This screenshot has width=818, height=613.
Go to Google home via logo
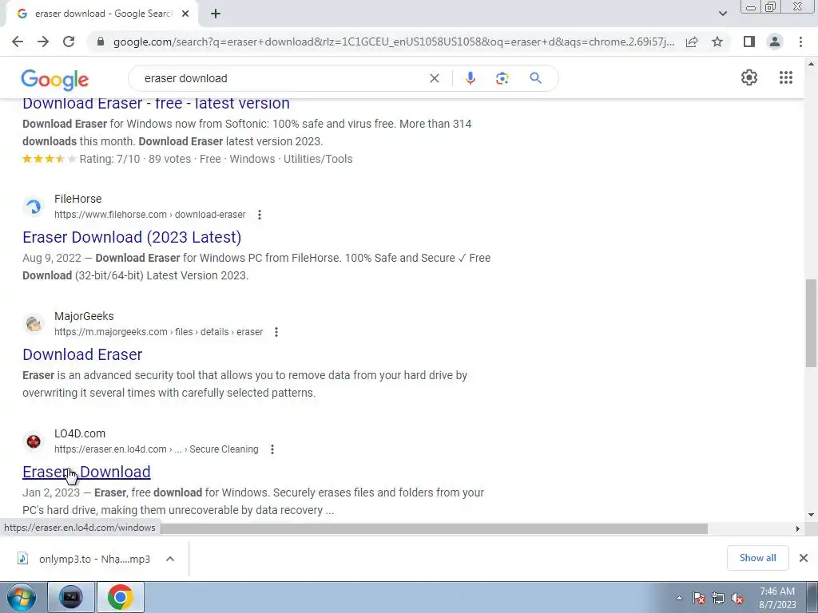[55, 79]
